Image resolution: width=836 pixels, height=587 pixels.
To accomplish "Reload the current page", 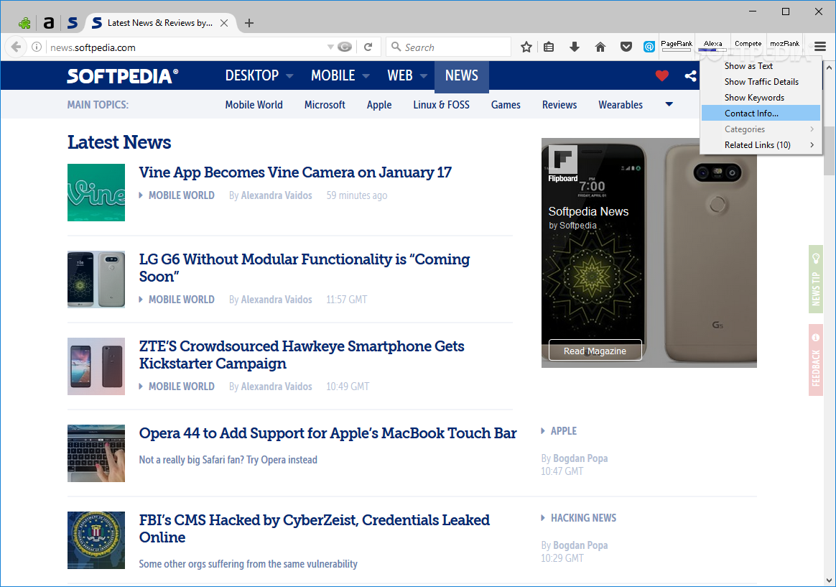I will coord(368,47).
